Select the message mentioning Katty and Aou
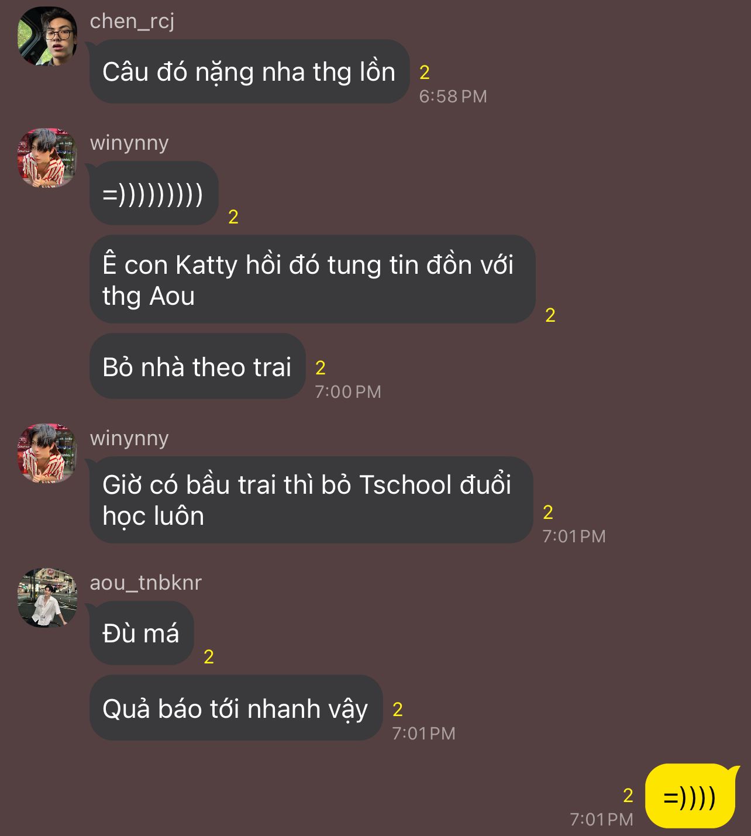The image size is (751, 836). [312, 280]
